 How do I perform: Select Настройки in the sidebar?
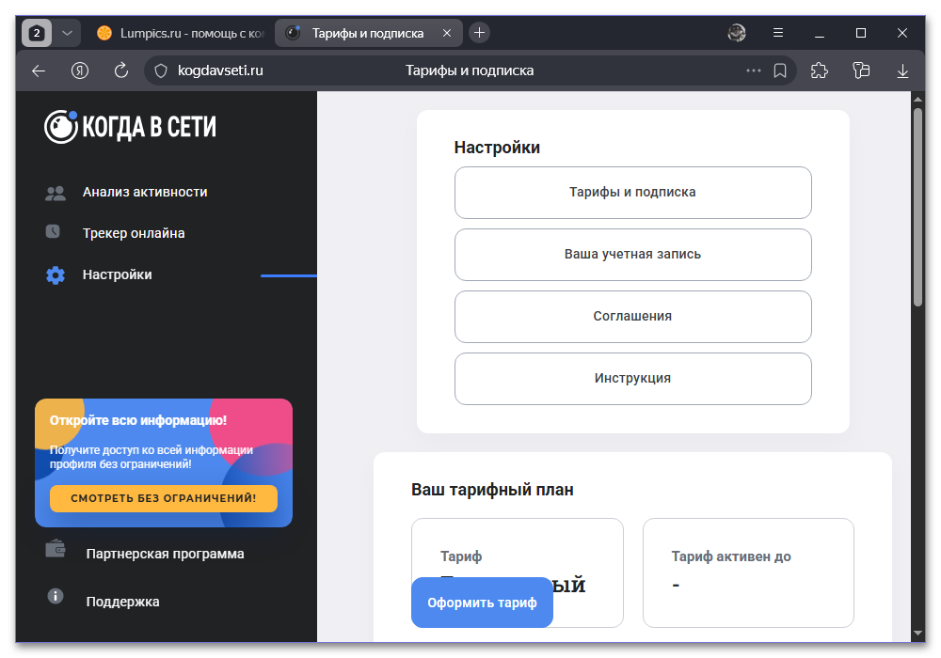[117, 275]
